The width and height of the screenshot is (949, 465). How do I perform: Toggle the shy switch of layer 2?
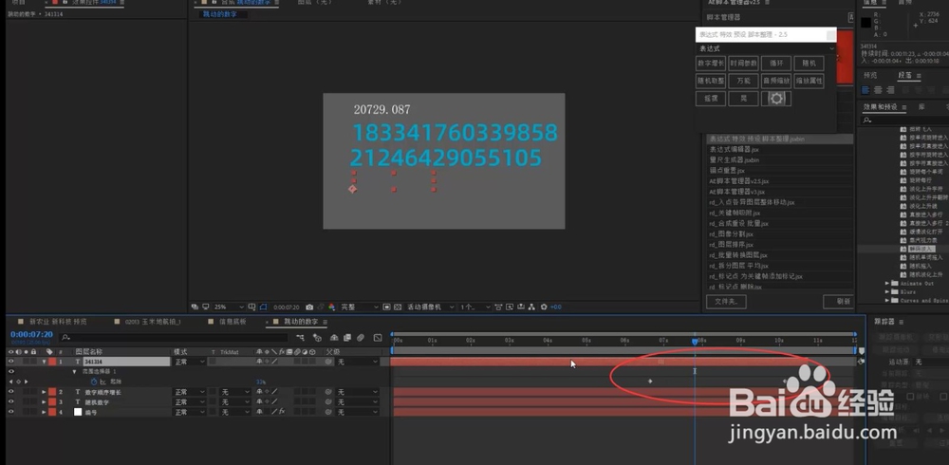click(260, 392)
